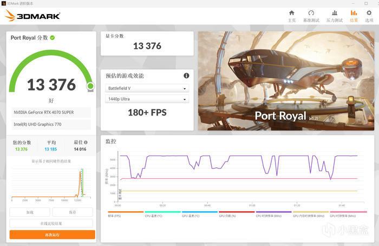Click the 好 rating label under the gauge
Viewport: 379px width, 246px height.
[x=51, y=100]
